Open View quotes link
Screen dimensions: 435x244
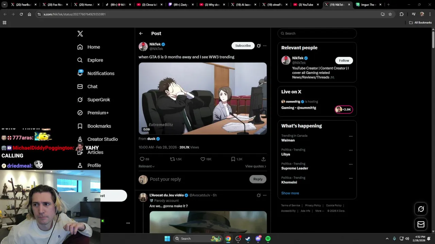[x=256, y=166]
